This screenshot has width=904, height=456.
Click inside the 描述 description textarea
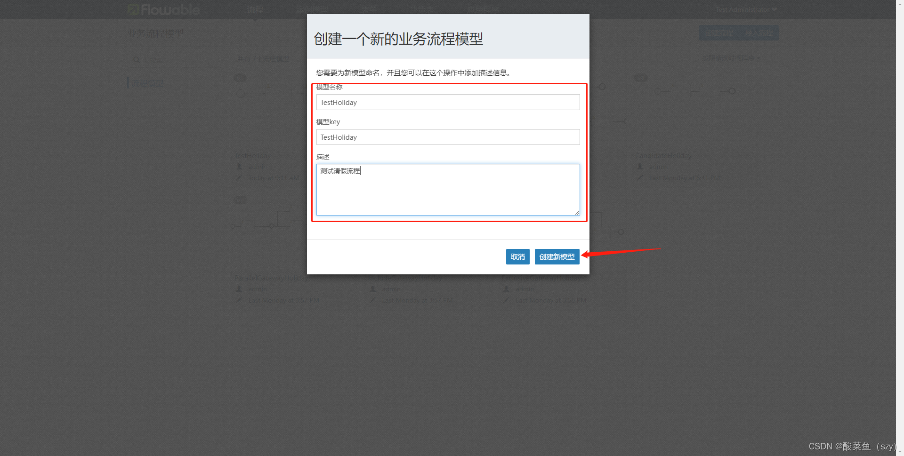pyautogui.click(x=448, y=190)
